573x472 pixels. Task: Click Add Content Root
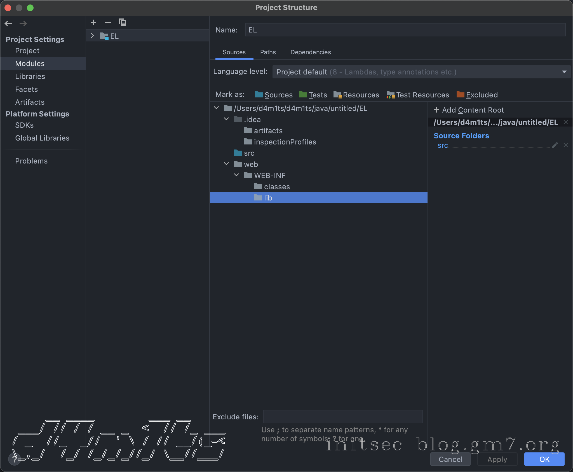click(x=469, y=110)
